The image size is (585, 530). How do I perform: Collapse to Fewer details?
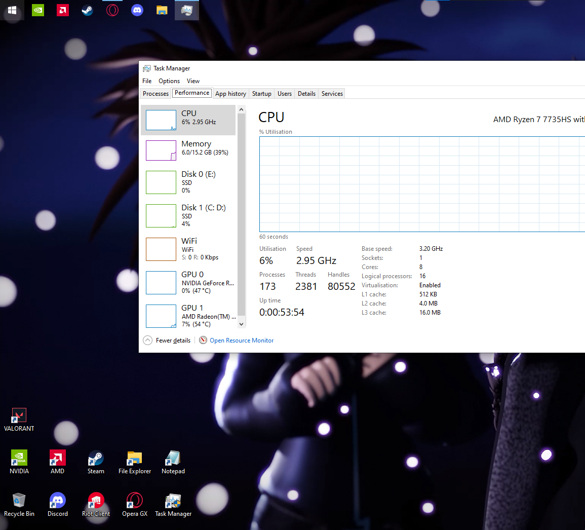(167, 340)
